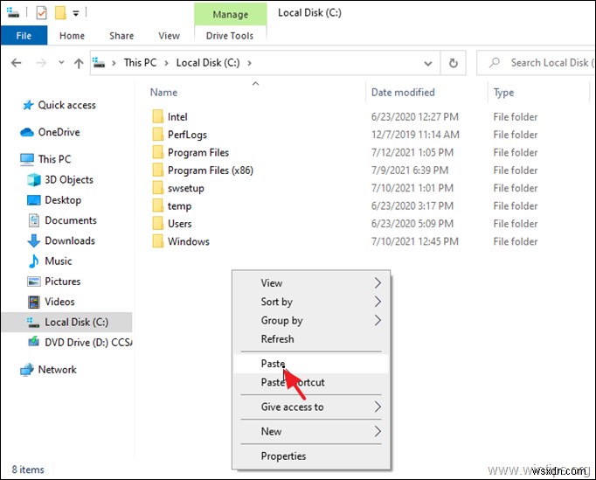This screenshot has width=596, height=480.
Task: Click the Forward navigation arrow
Action: coord(41,63)
